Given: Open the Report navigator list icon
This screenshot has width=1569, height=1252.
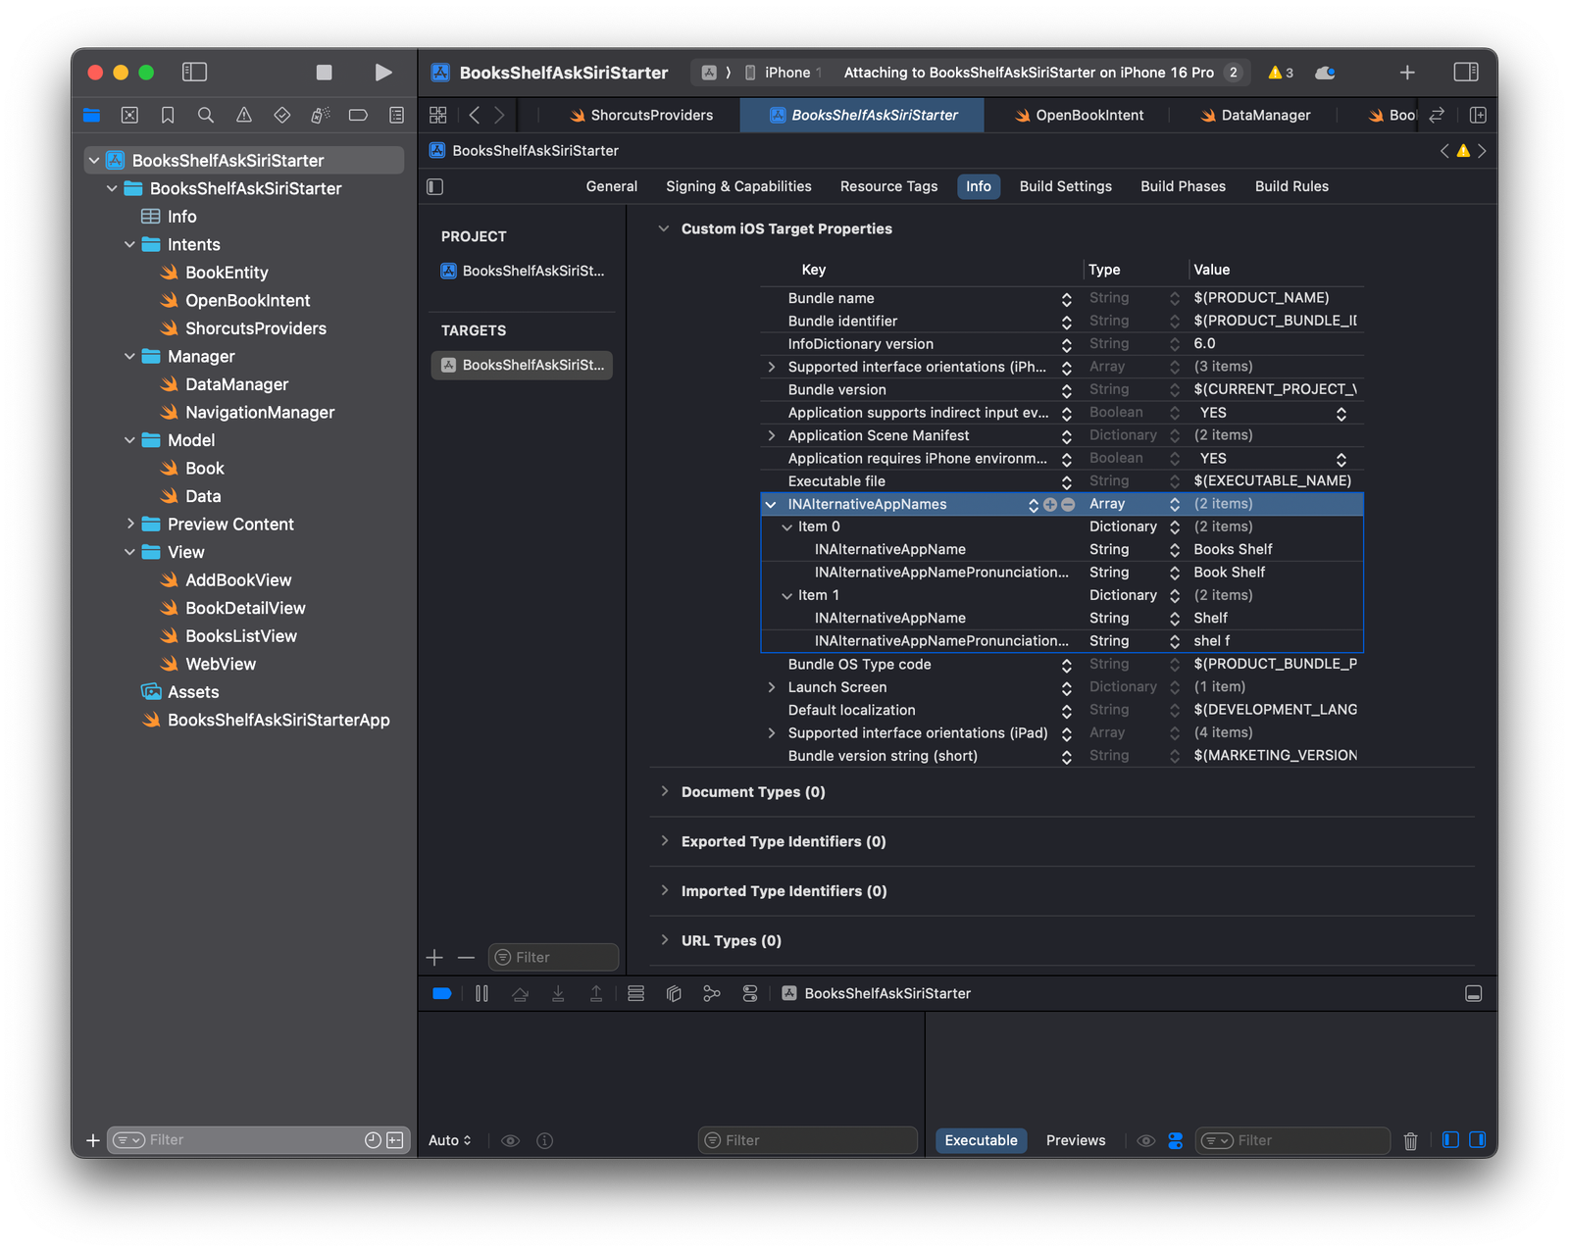Looking at the screenshot, I should click(395, 115).
